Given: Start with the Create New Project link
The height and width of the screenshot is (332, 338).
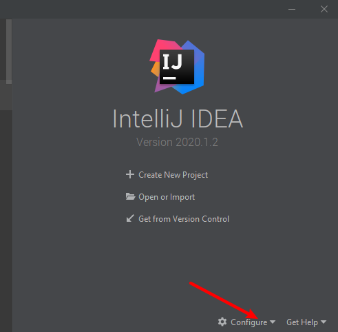Looking at the screenshot, I should click(173, 175).
